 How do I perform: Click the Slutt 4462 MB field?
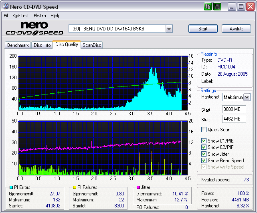[234, 119]
